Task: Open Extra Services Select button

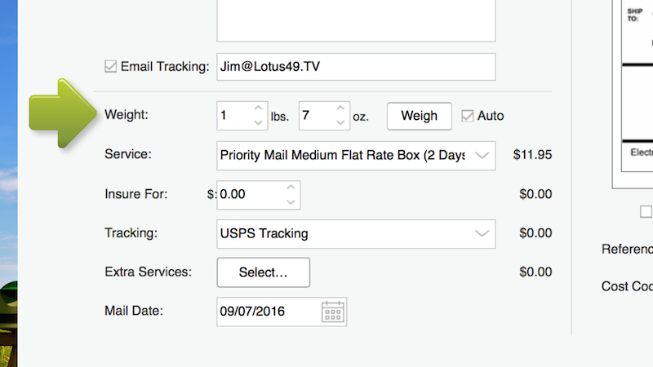Action: (263, 272)
